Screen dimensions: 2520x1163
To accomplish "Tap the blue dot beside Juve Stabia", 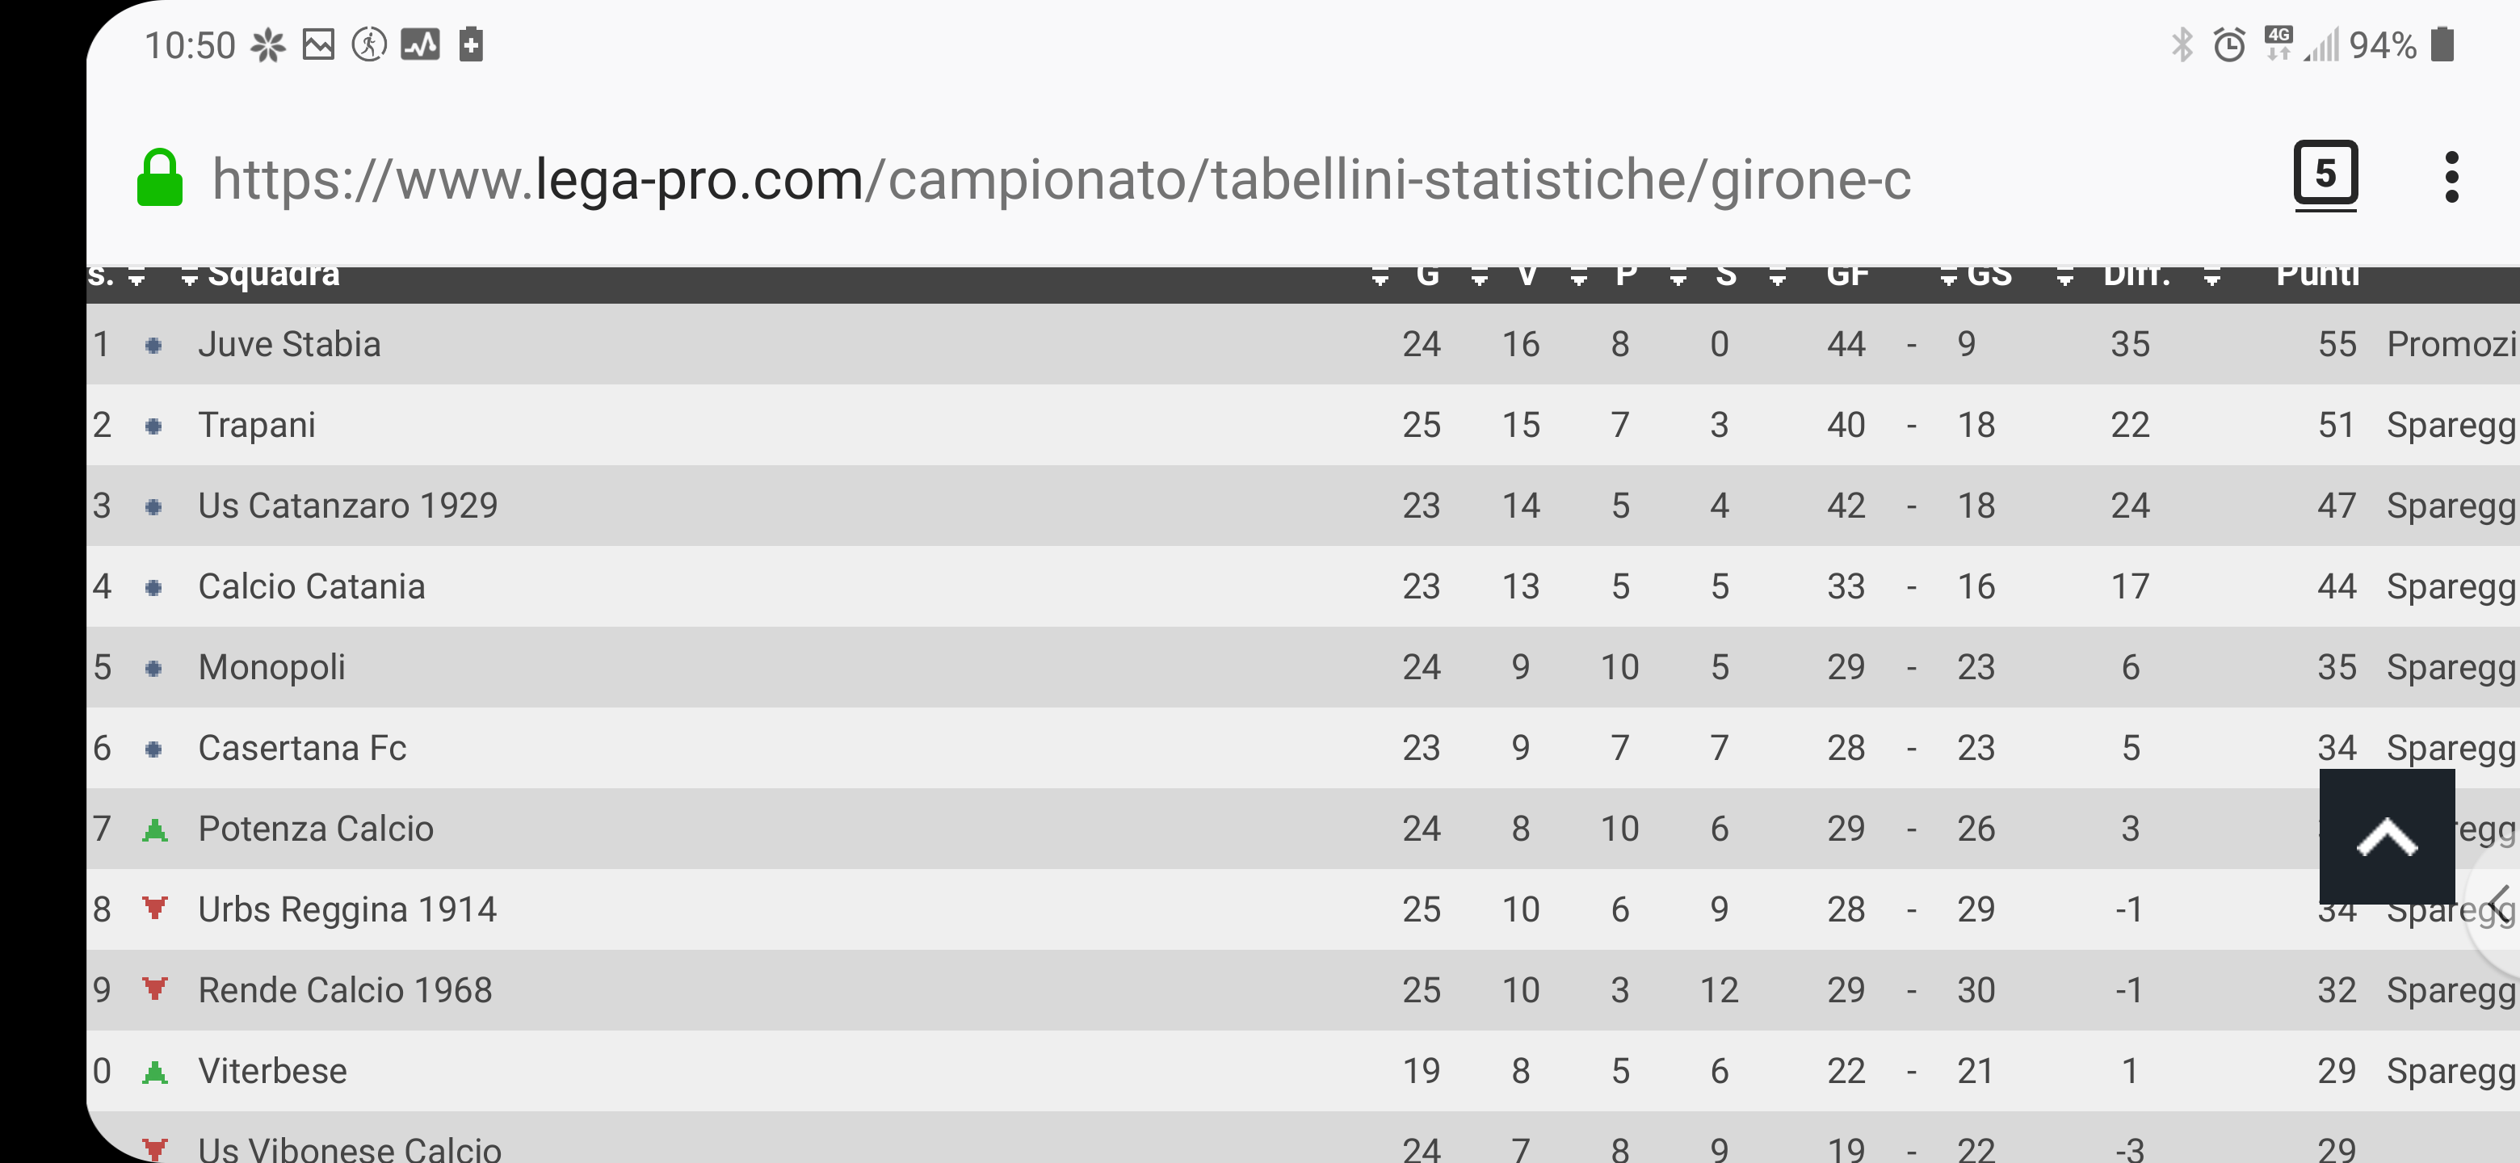I will point(153,346).
